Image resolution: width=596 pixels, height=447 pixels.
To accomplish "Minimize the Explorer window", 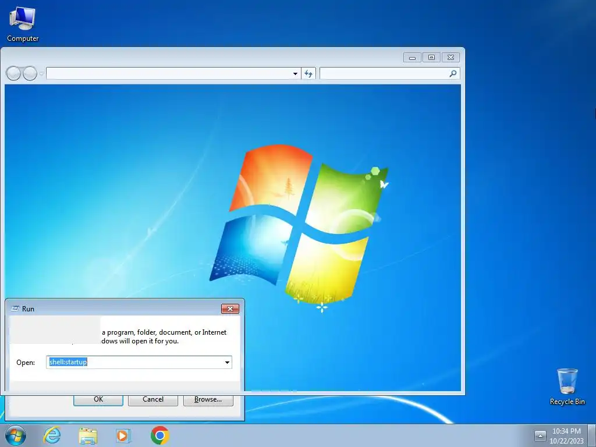I will tap(413, 58).
